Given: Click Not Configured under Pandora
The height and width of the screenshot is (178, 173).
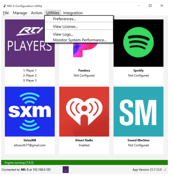Looking at the screenshot, I should (84, 75).
